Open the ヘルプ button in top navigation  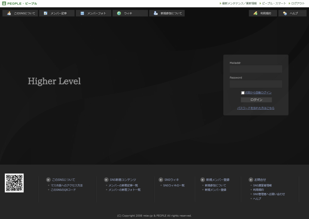292,13
